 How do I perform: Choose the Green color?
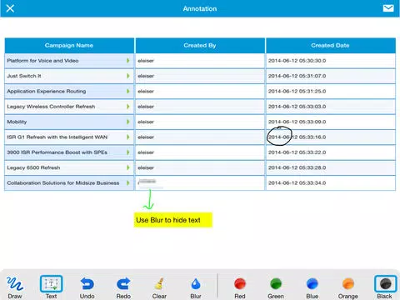(x=276, y=287)
